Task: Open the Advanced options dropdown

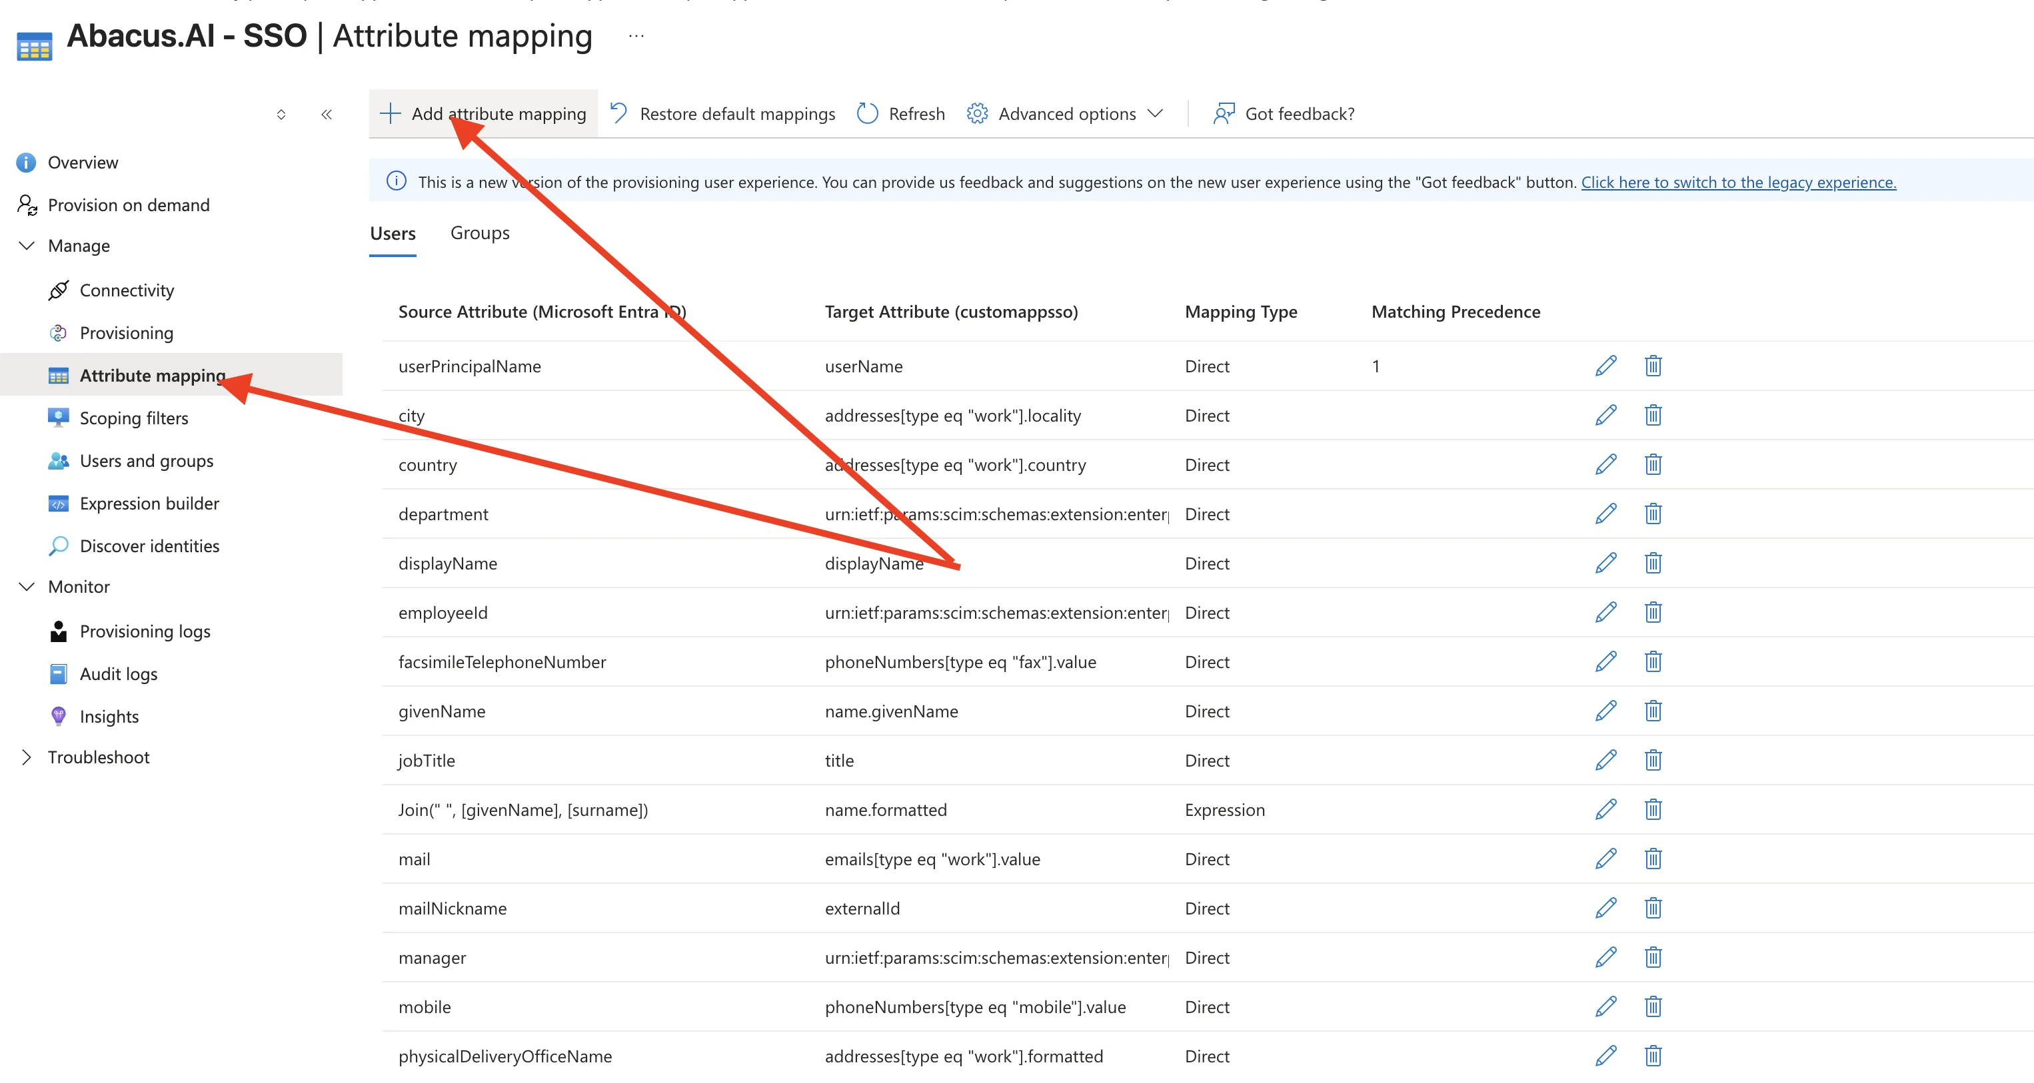Action: click(1064, 114)
